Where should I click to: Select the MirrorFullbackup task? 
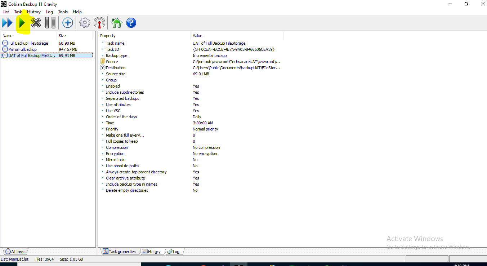pos(22,49)
